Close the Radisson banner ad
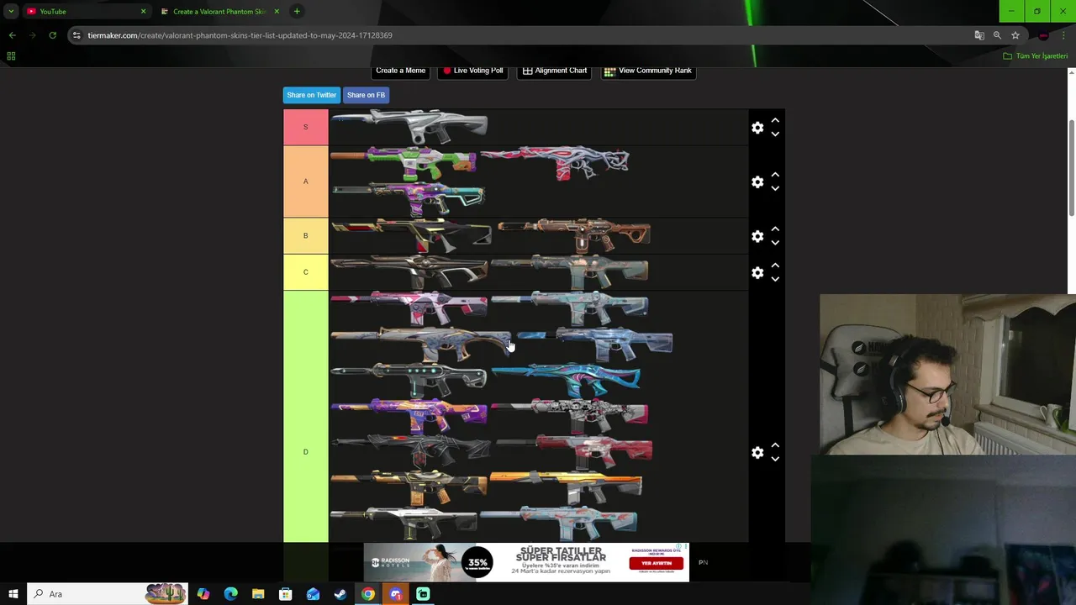Screen dimensions: 1076x605 tap(685, 547)
